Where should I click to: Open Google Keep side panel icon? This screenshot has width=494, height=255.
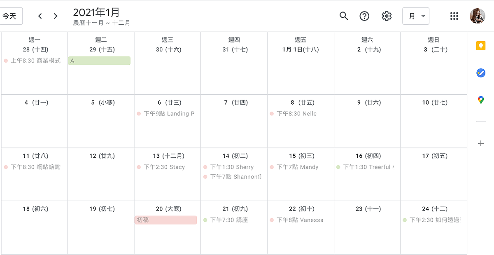pos(480,46)
